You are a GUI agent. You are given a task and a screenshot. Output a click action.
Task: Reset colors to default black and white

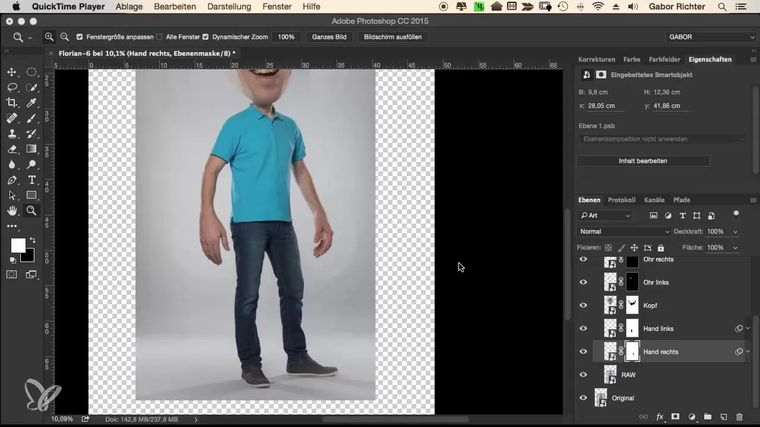tap(12, 260)
